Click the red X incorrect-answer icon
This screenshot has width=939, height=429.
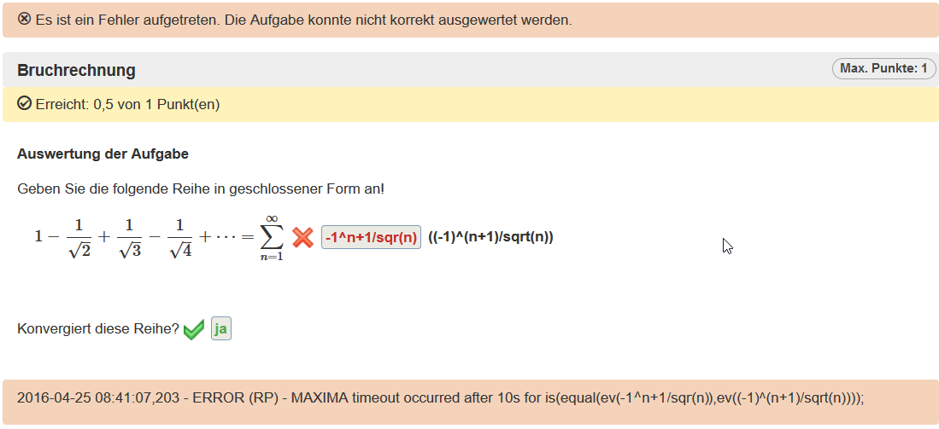[x=303, y=237]
